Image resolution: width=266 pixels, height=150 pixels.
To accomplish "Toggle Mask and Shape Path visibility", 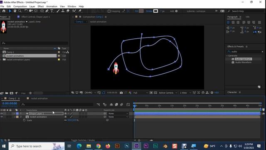I will click(103, 92).
